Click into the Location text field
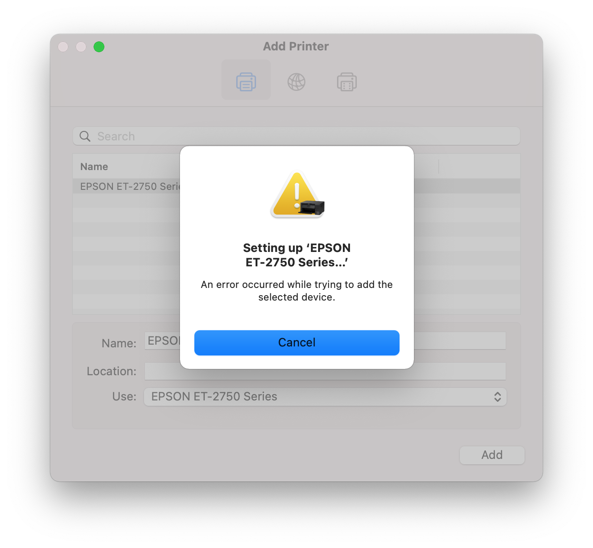The width and height of the screenshot is (593, 548). coord(325,371)
